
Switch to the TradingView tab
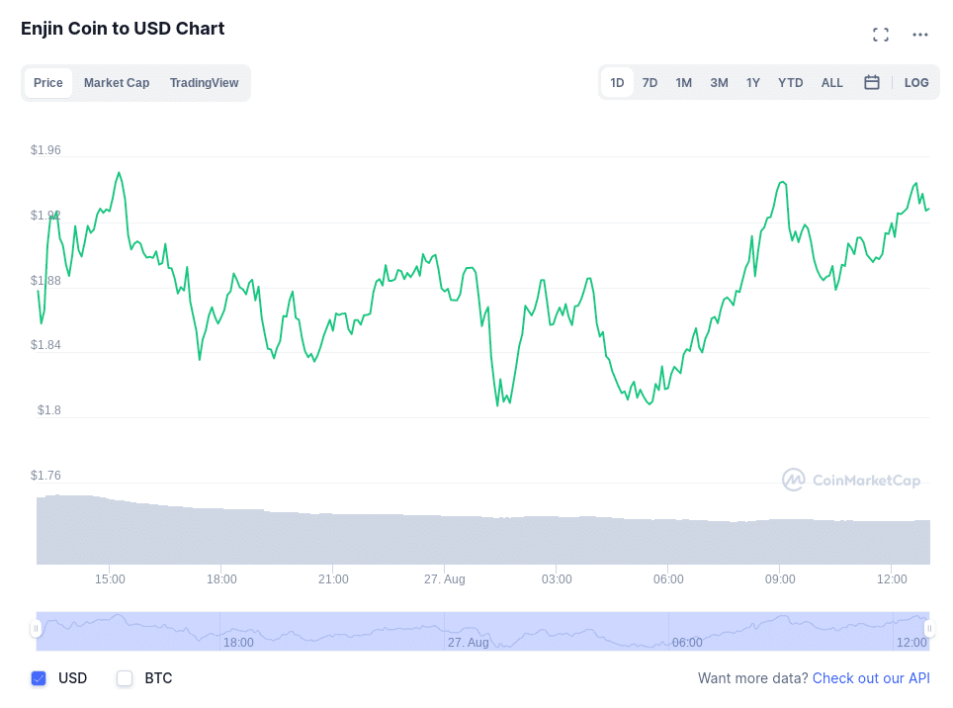(205, 83)
